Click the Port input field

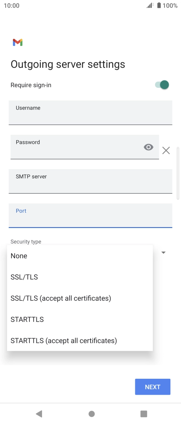pos(90,216)
